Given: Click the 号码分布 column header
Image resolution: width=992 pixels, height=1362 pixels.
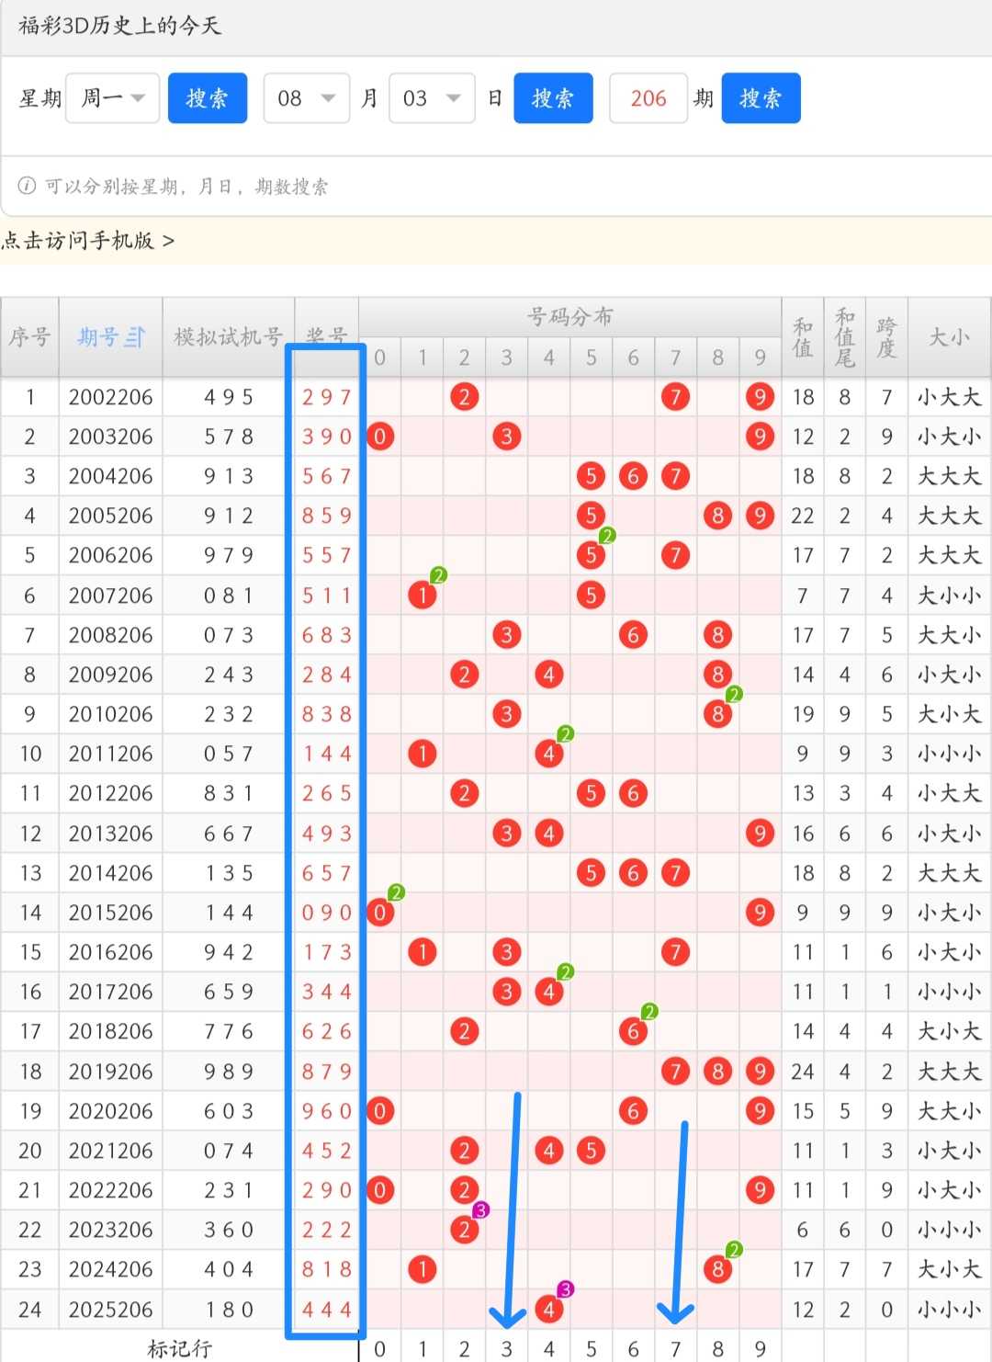Looking at the screenshot, I should click(x=569, y=317).
